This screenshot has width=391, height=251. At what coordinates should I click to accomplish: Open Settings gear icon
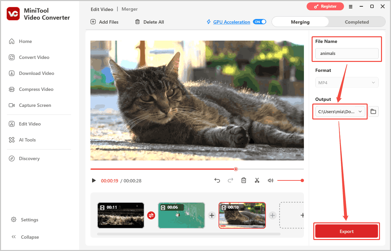14,219
